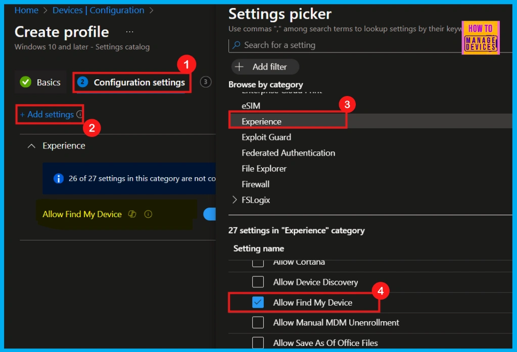
Task: Click the blue info icon in banner
Action: point(58,178)
